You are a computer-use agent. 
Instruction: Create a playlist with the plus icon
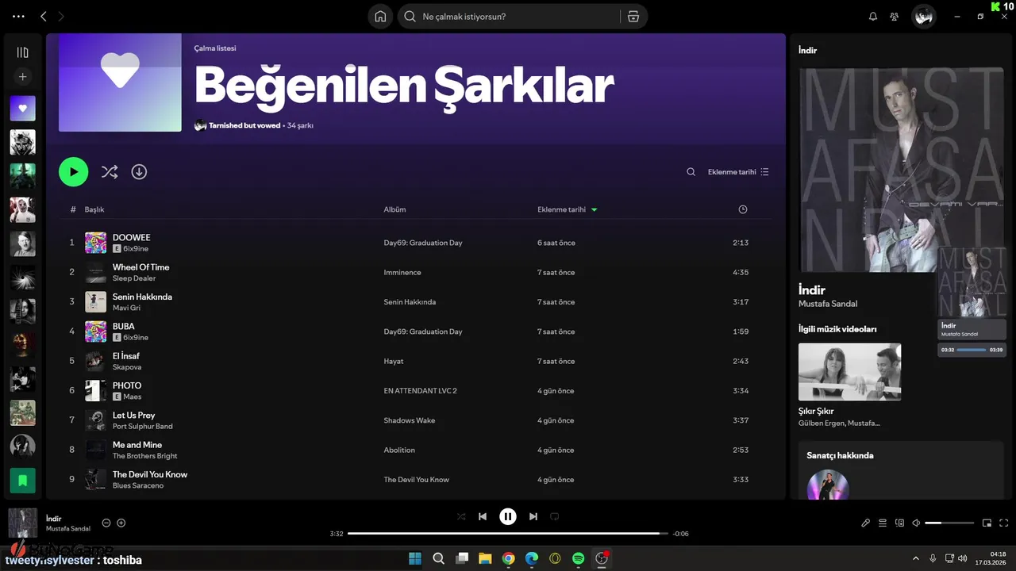click(x=22, y=77)
